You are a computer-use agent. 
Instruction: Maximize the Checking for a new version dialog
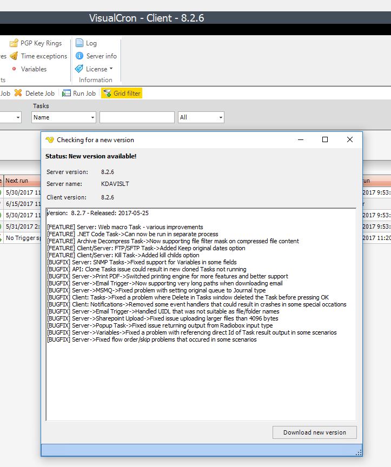pyautogui.click(x=325, y=139)
